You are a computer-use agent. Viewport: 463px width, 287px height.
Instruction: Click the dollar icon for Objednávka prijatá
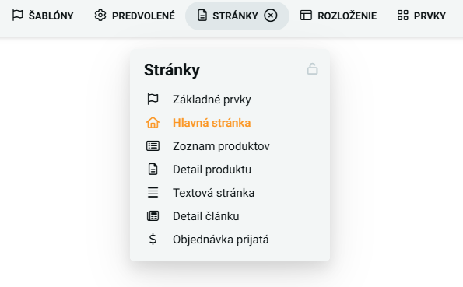click(153, 240)
